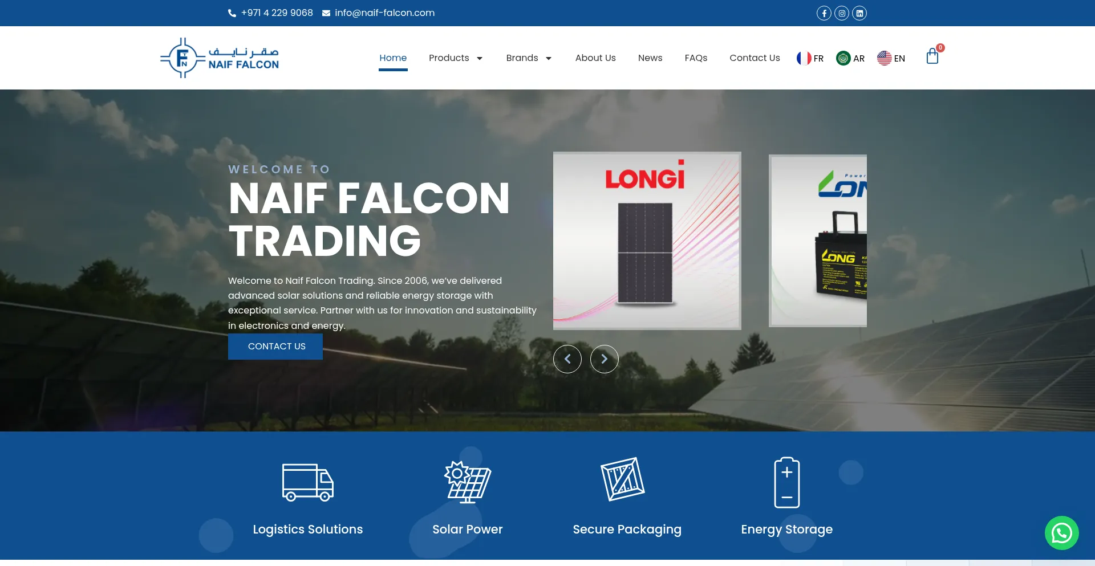Open the Instagram social icon
Image resolution: width=1095 pixels, height=566 pixels.
[x=842, y=13]
